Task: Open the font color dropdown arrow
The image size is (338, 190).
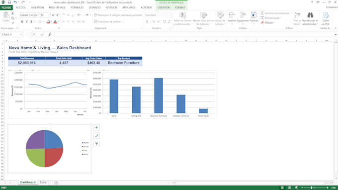Action: tap(59, 21)
